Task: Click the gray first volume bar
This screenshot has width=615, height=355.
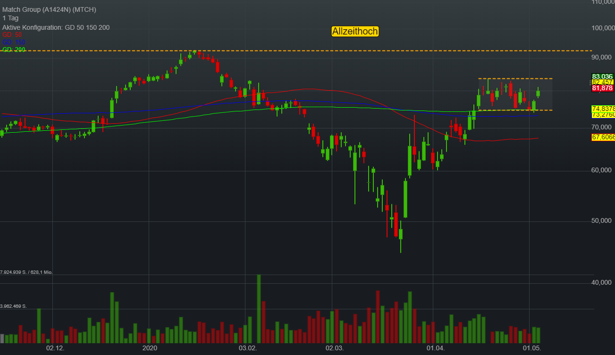Action: pos(2,338)
